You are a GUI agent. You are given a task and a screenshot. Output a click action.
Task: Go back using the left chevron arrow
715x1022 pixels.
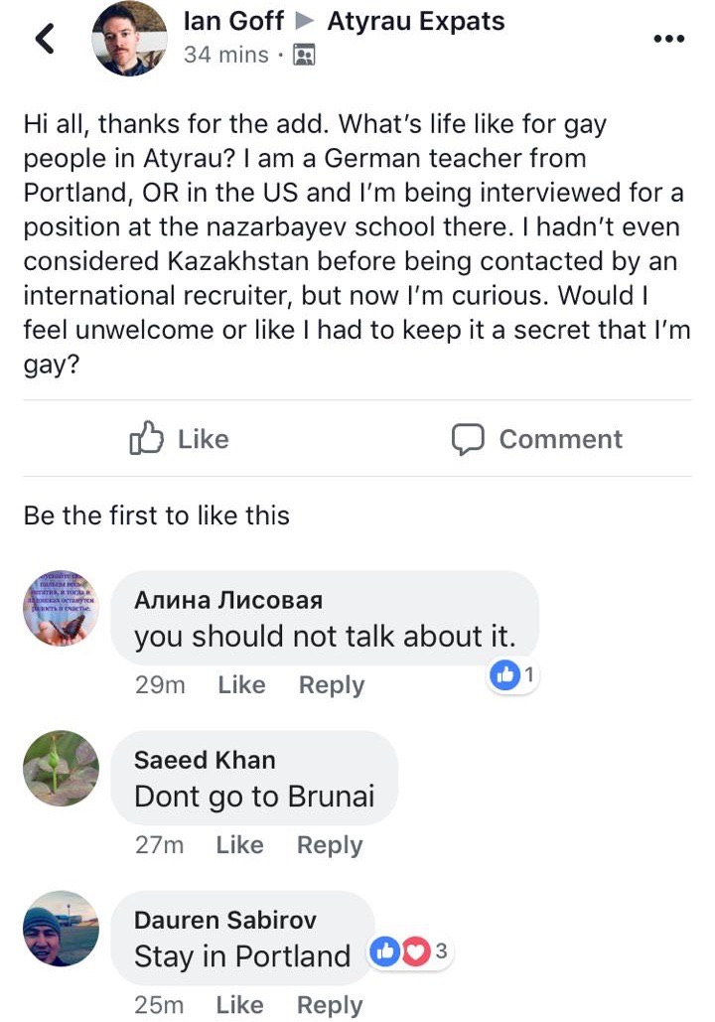45,39
